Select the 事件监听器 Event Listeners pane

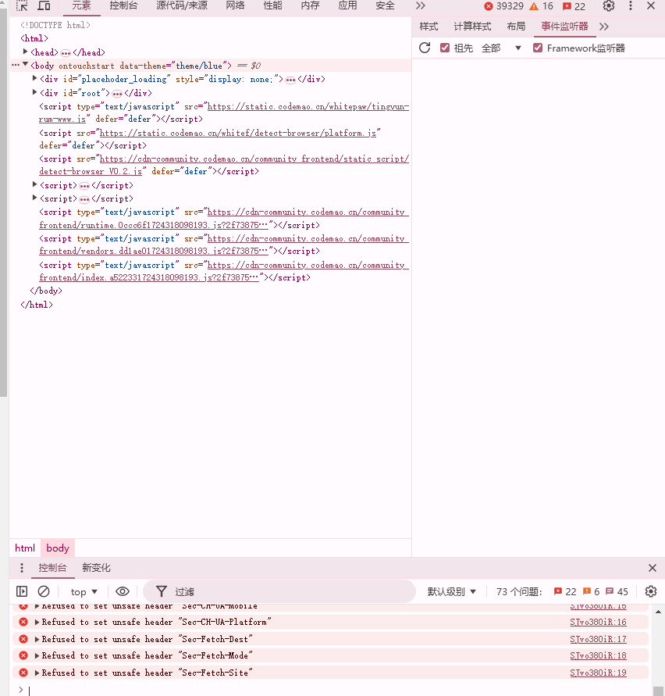565,27
